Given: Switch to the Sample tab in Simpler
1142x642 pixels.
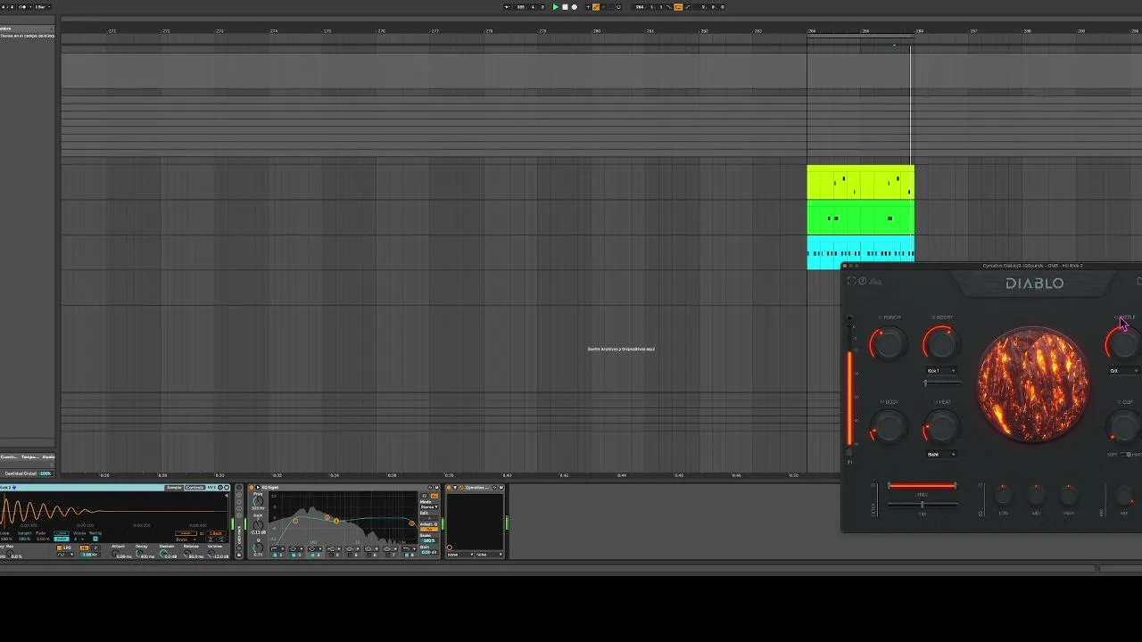Looking at the screenshot, I should 174,488.
